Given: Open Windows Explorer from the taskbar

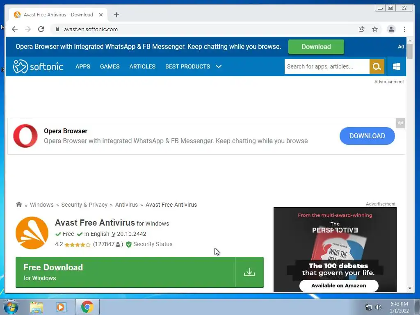Looking at the screenshot, I should (37, 307).
